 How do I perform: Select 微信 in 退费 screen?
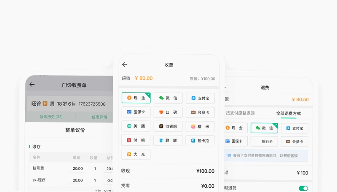[x=264, y=128]
